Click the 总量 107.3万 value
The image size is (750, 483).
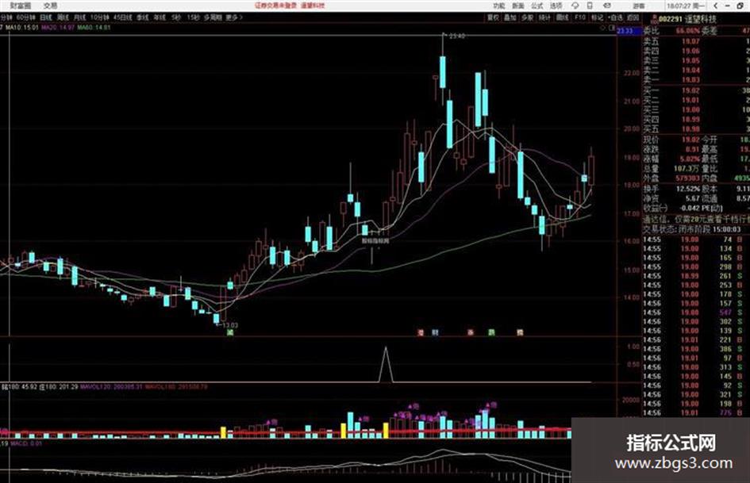tap(687, 168)
